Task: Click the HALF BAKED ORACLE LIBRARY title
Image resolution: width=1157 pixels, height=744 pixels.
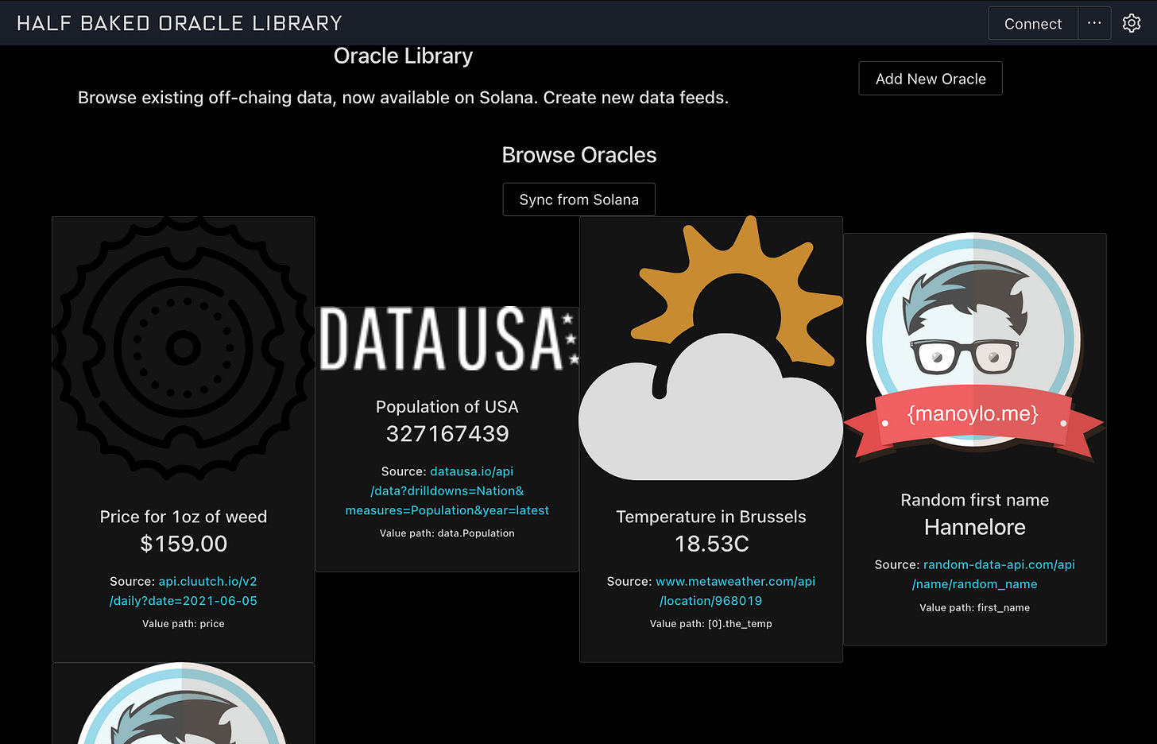Action: 180,23
